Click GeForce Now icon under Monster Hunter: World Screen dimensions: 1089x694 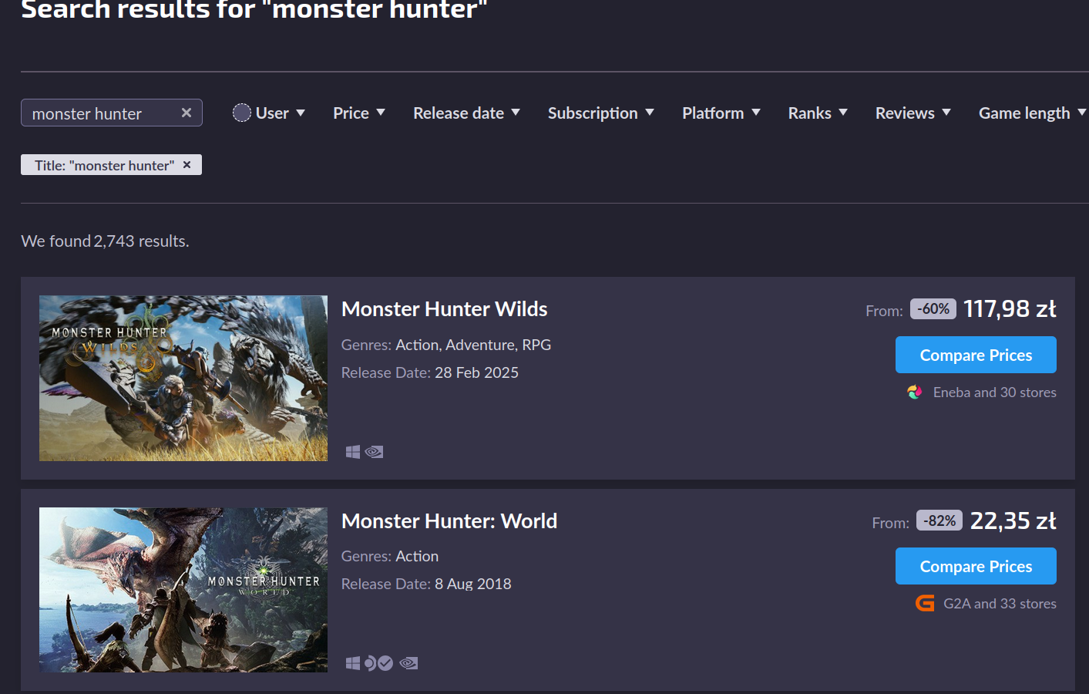pyautogui.click(x=409, y=663)
